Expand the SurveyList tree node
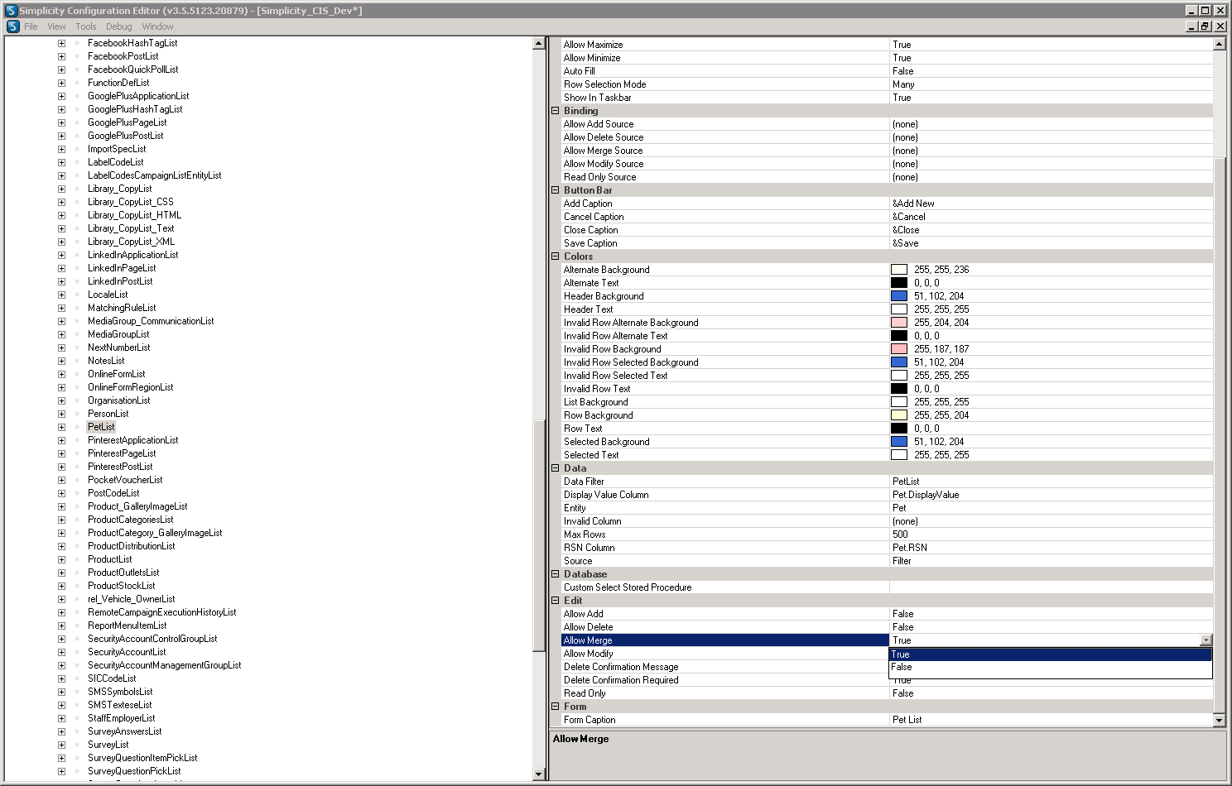1232x786 pixels. coord(61,745)
